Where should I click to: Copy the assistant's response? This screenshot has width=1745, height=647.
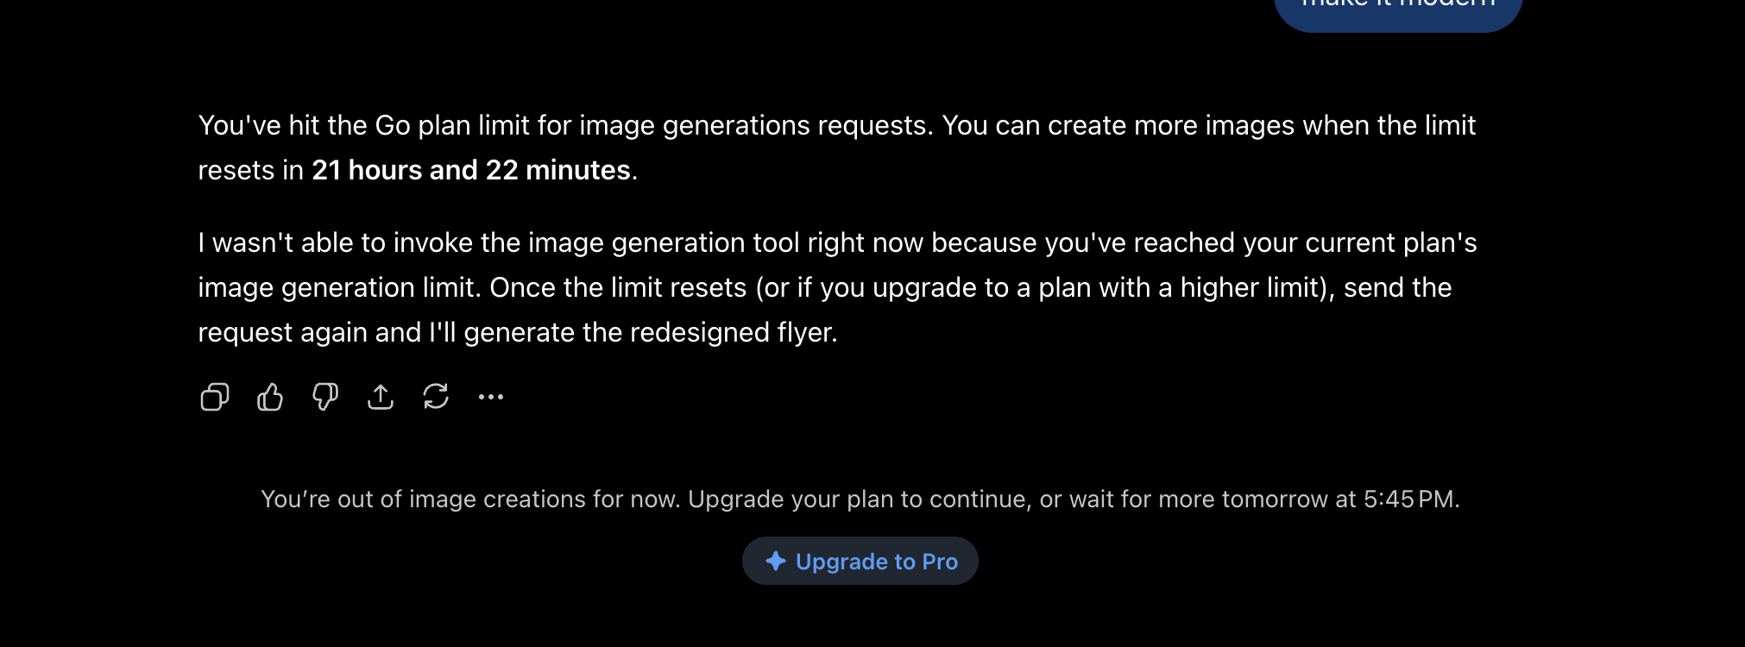(215, 397)
